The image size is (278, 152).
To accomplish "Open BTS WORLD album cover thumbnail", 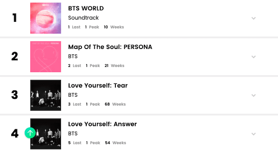I will 46,18.
